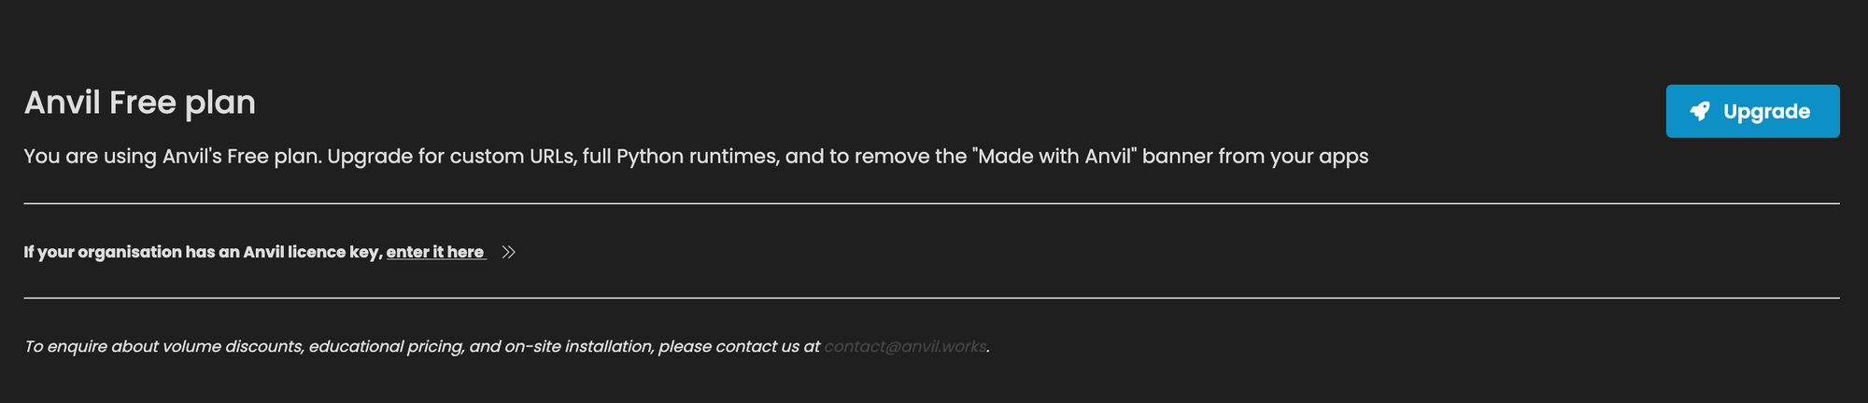Image resolution: width=1868 pixels, height=403 pixels.
Task: Click the rocket icon on Upgrade
Action: [x=1700, y=111]
